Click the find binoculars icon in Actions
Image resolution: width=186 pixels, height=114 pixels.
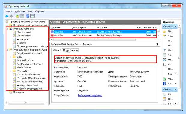coord(165,59)
